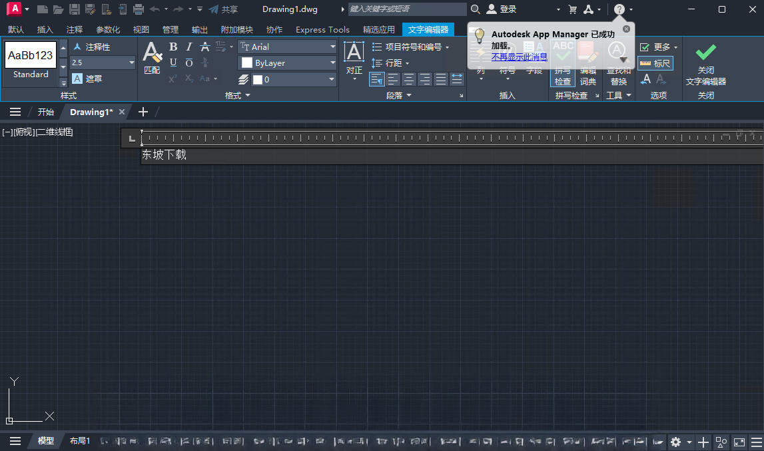Click the Save As icon
The image size is (764, 451).
(90, 9)
